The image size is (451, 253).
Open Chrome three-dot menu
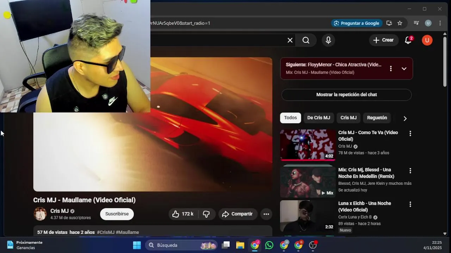pos(440,23)
